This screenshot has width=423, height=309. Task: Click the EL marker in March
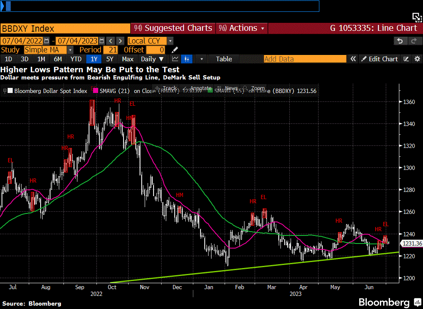[264, 197]
